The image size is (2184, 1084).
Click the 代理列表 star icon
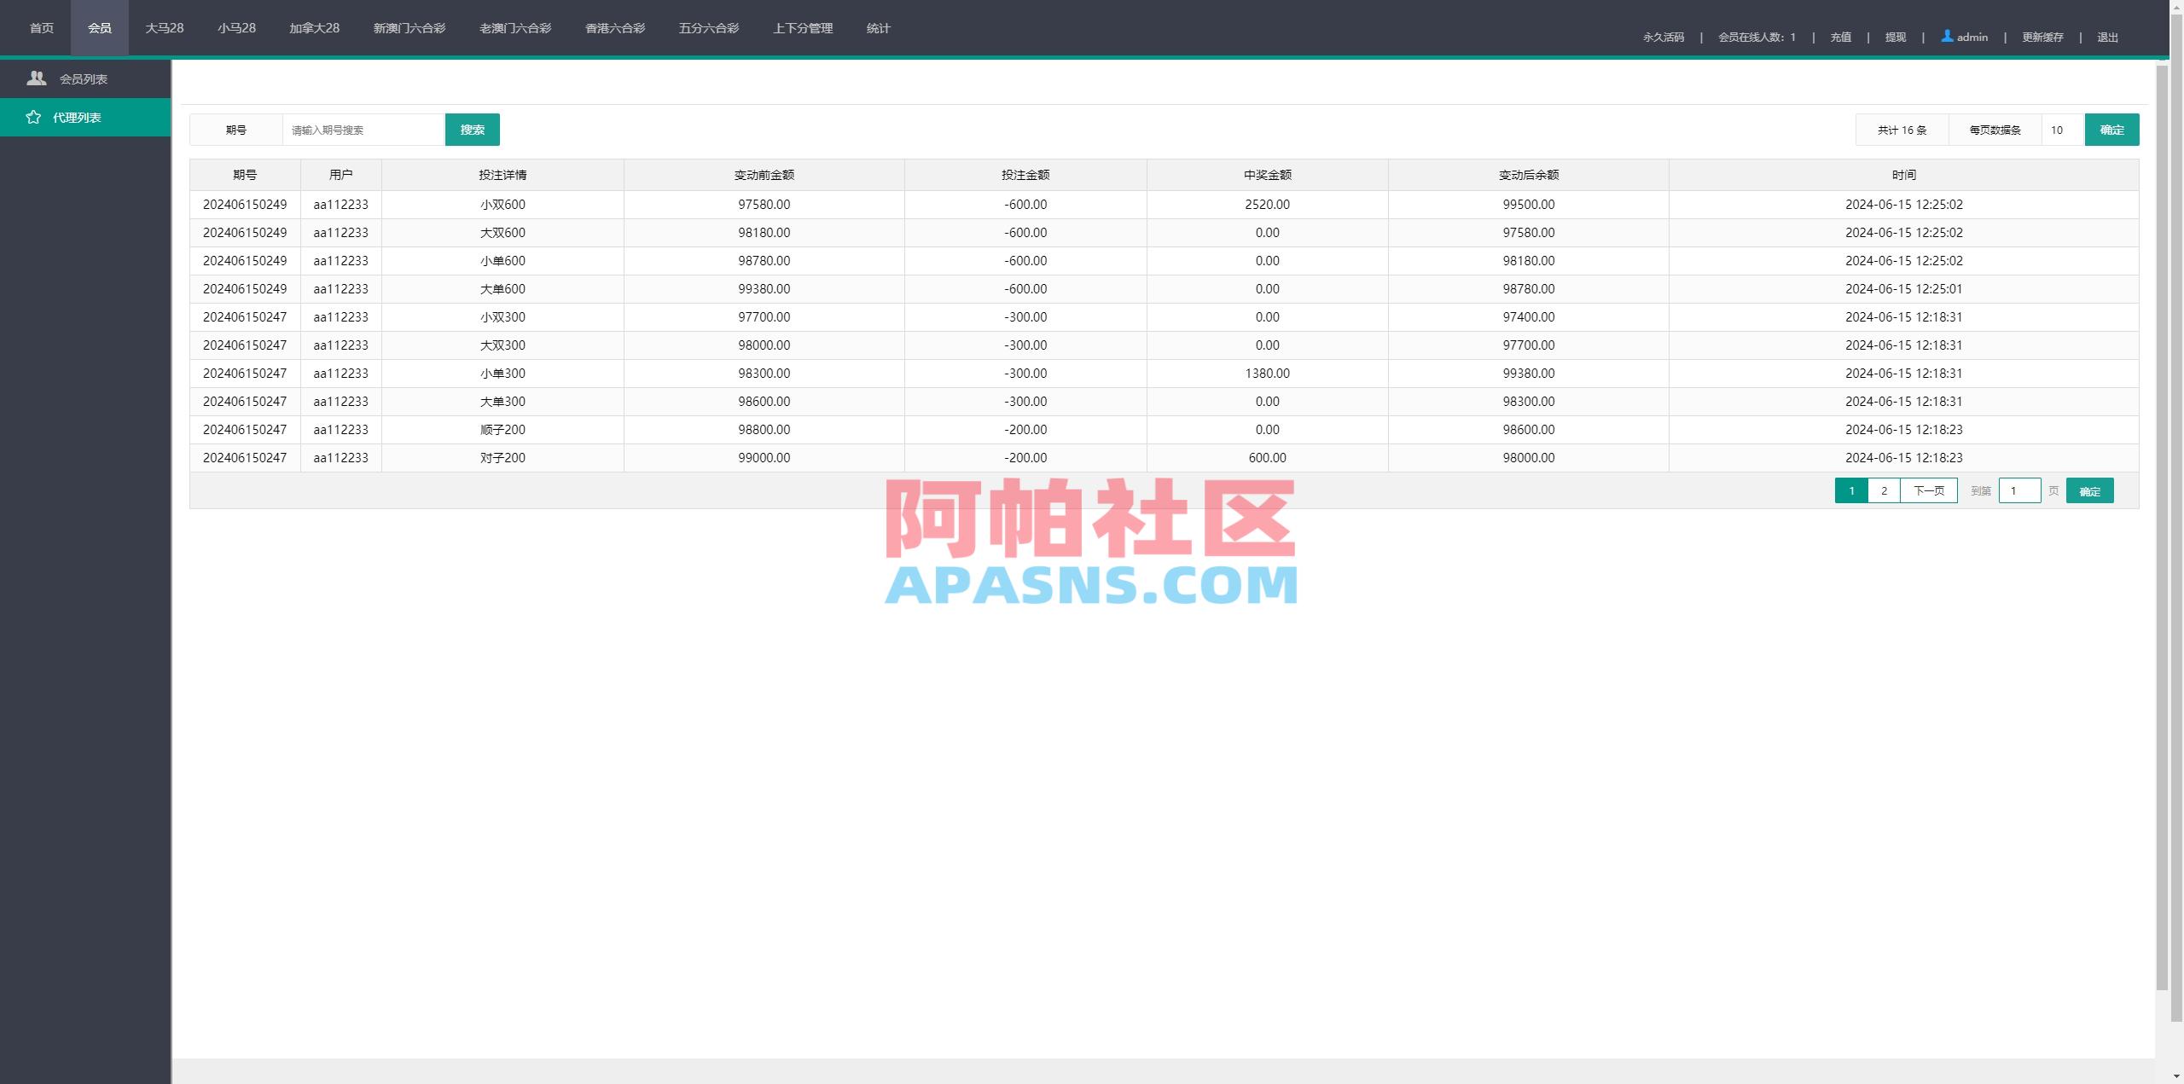click(x=34, y=117)
